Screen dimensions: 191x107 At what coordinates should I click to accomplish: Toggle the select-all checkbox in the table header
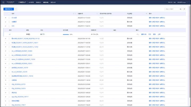click(9, 14)
